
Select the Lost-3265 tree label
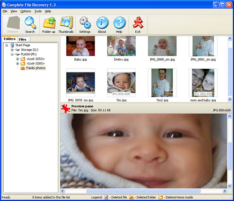click(36, 64)
